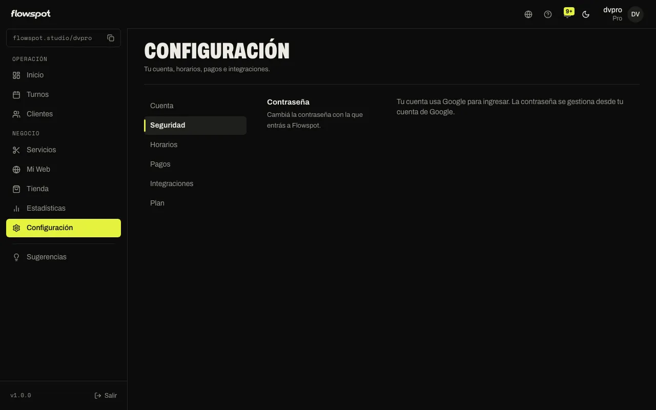Select the Seguridad settings tab
The image size is (656, 410).
click(x=195, y=125)
